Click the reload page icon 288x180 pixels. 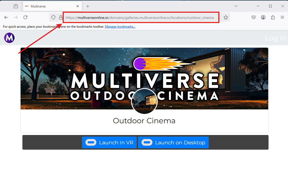point(25,17)
